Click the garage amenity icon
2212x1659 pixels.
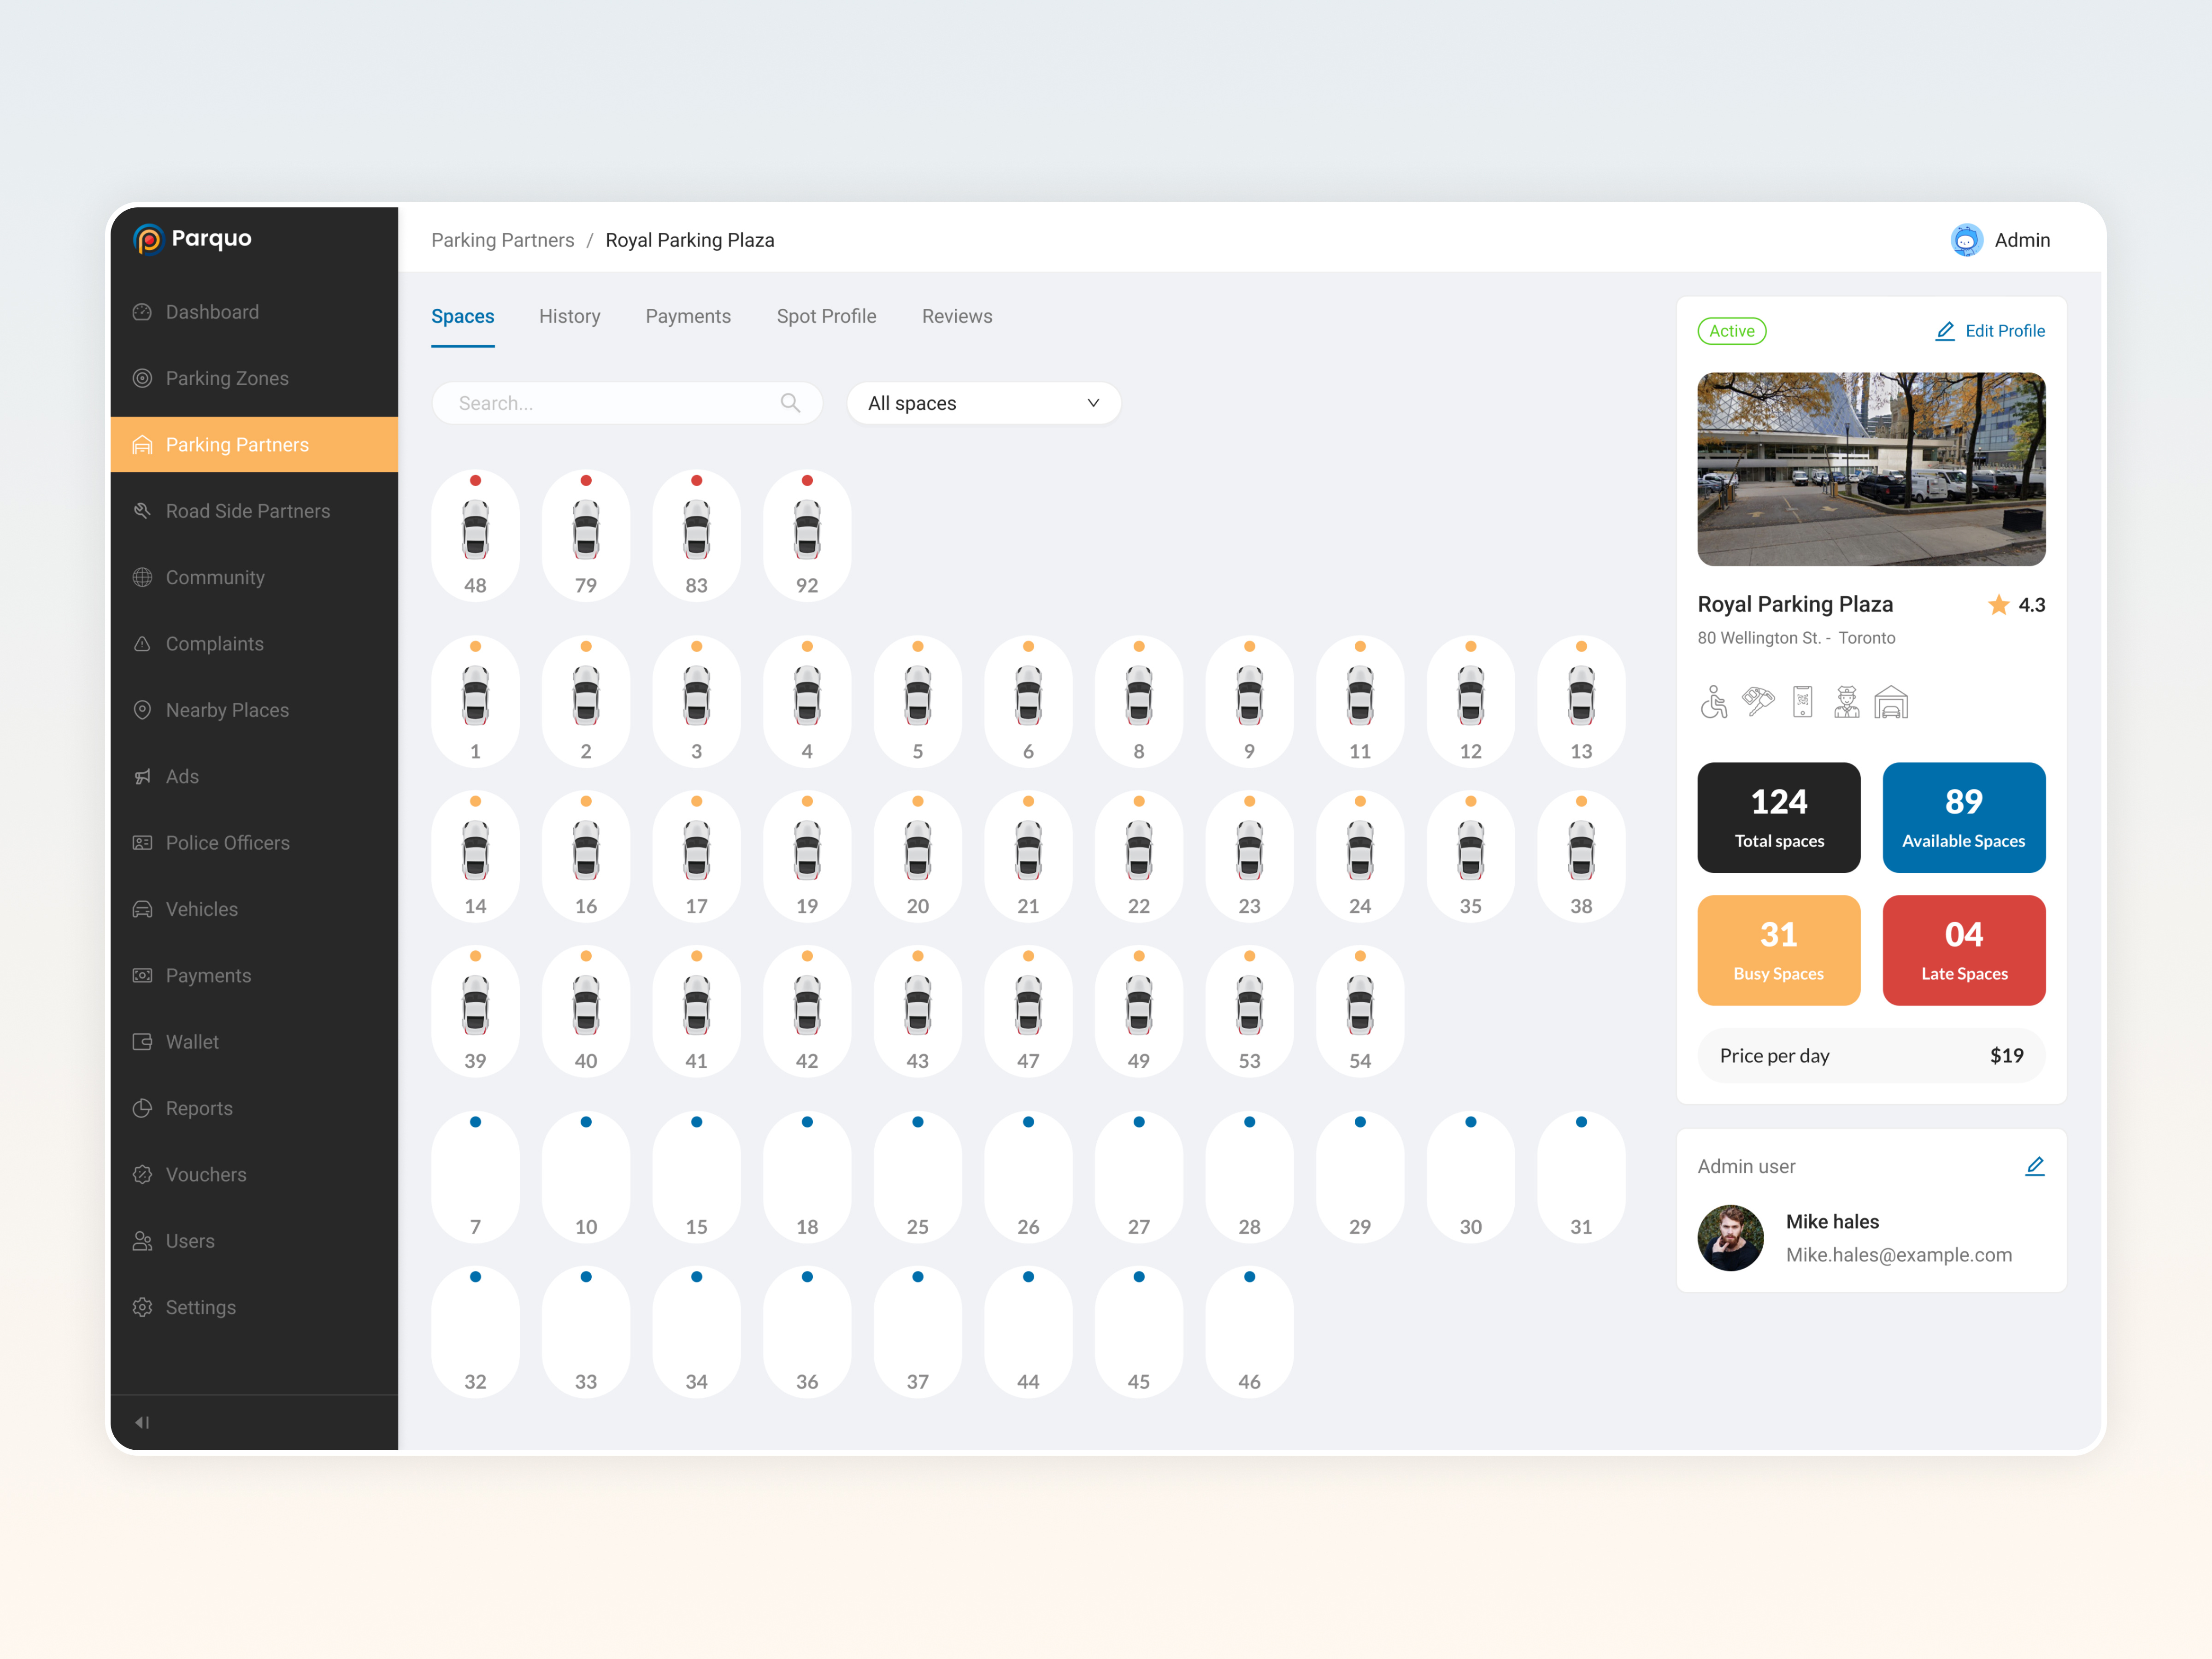pyautogui.click(x=1890, y=702)
